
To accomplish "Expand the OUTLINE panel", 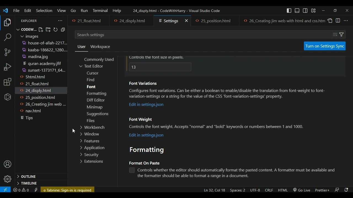I will (x=41, y=177).
